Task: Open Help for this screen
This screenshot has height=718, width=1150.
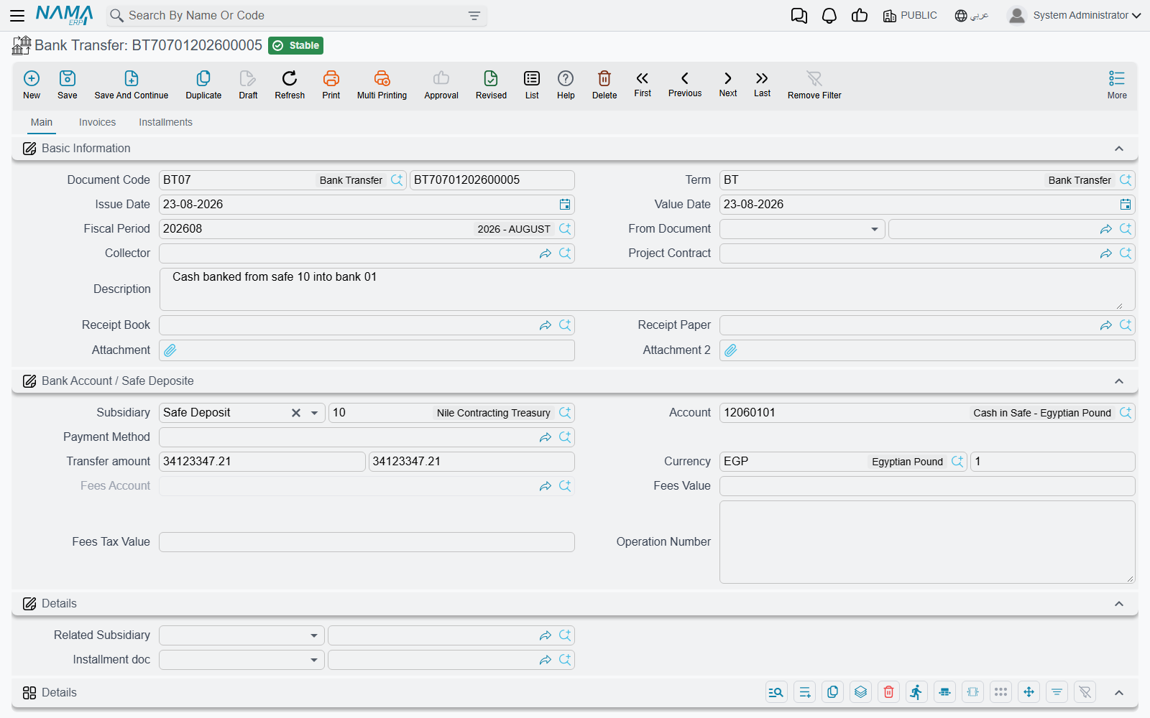Action: [x=566, y=85]
